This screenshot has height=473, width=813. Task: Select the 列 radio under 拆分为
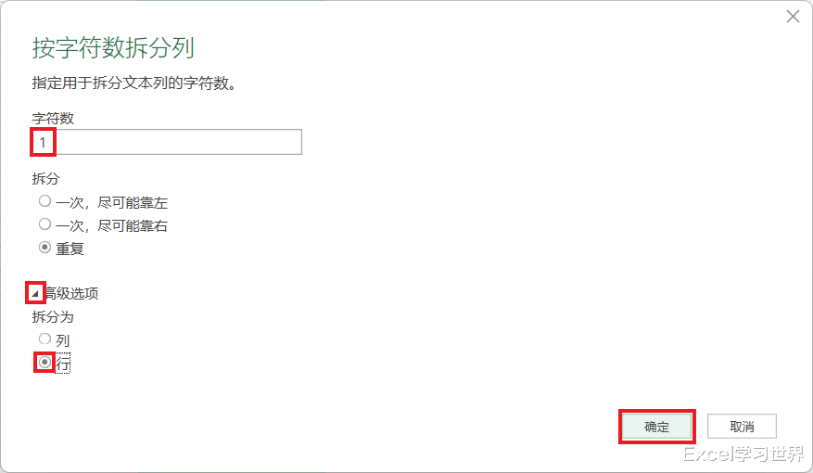45,339
